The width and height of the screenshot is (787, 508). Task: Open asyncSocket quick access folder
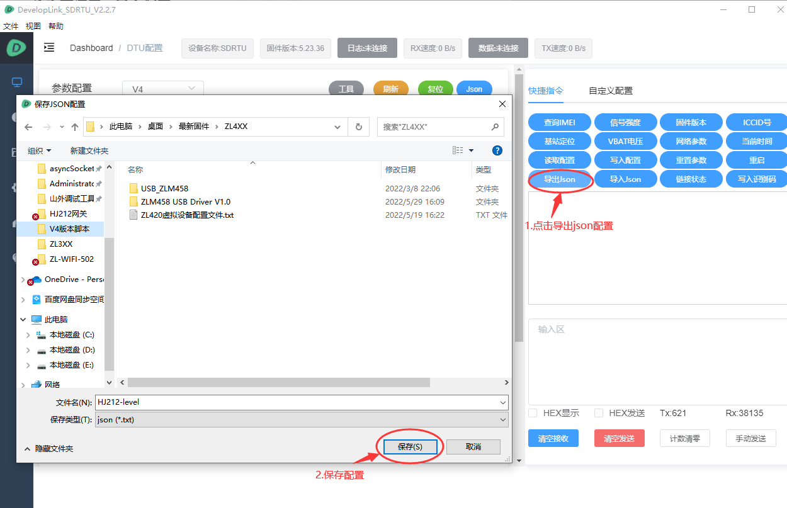pos(66,168)
